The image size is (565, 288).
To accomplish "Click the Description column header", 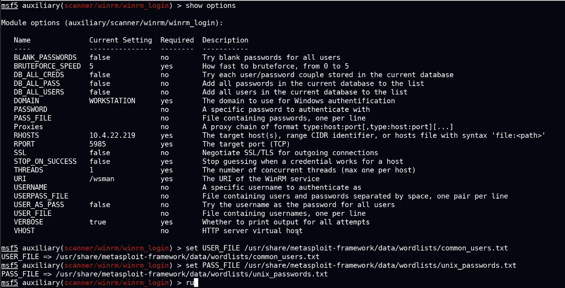I will coord(225,40).
